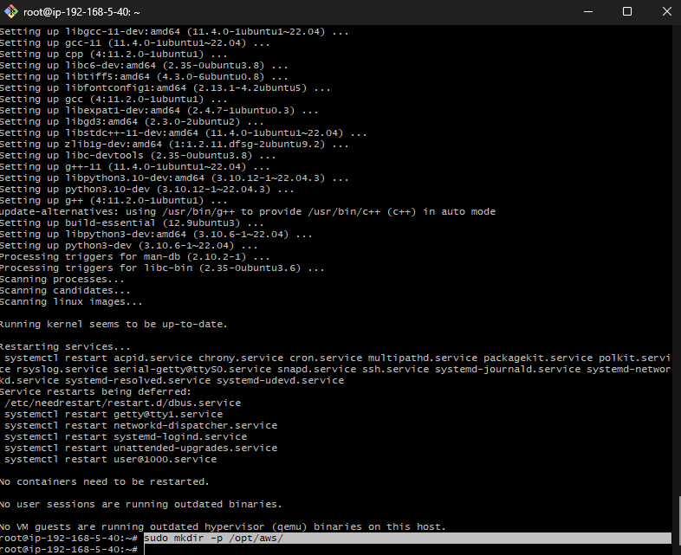Click the line 'Setting up libpython3-dev:amd64'

pos(156,235)
